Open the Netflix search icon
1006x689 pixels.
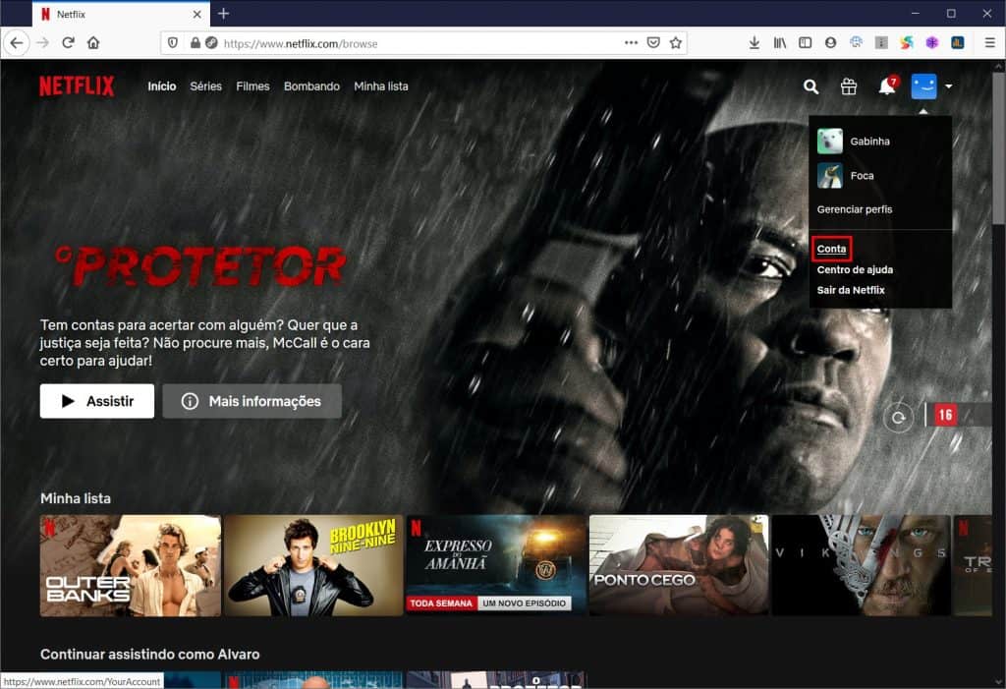tap(810, 86)
